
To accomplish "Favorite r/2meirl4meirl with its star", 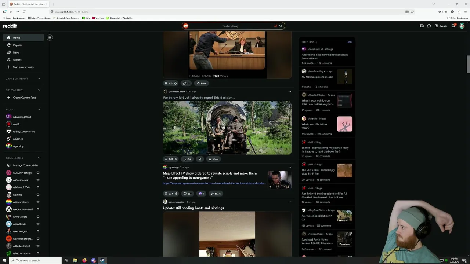I will pyautogui.click(x=38, y=180).
